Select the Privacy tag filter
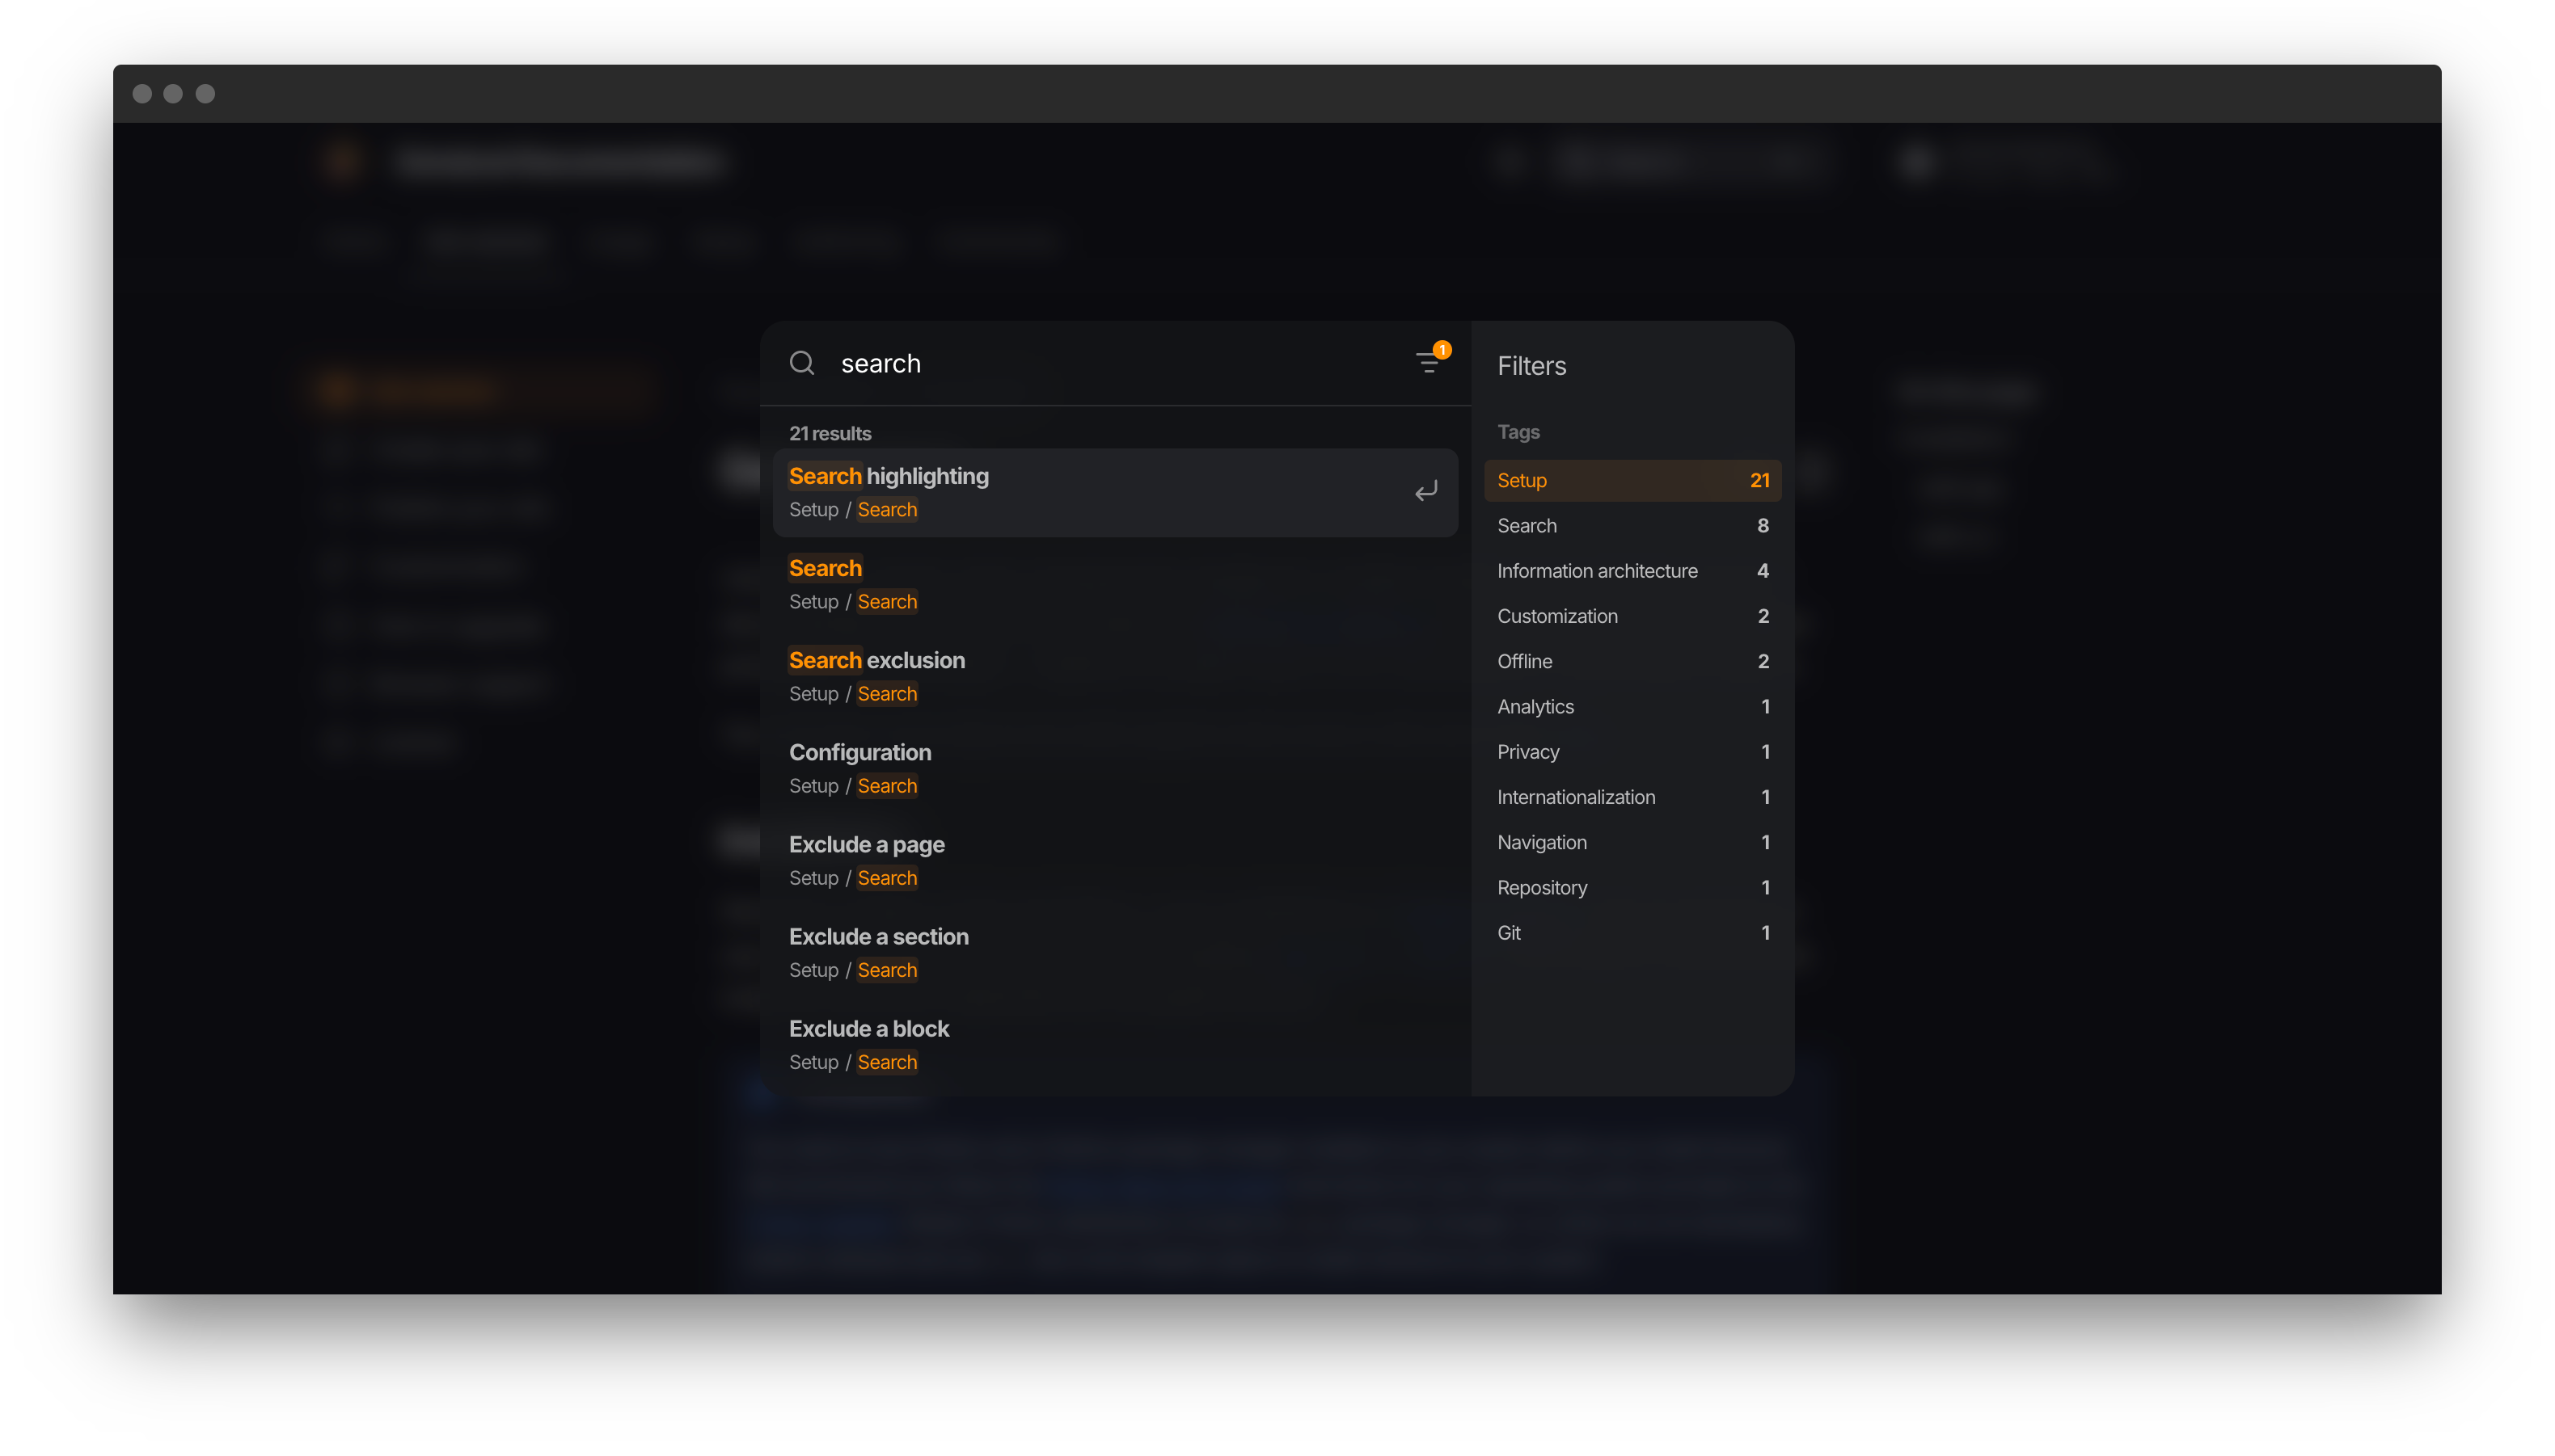Image resolution: width=2555 pixels, height=1456 pixels. (x=1632, y=751)
